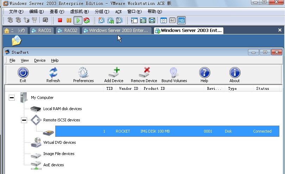The height and width of the screenshot is (174, 285).
Task: Click the Take Snapshot clock icon
Action: 101,20
